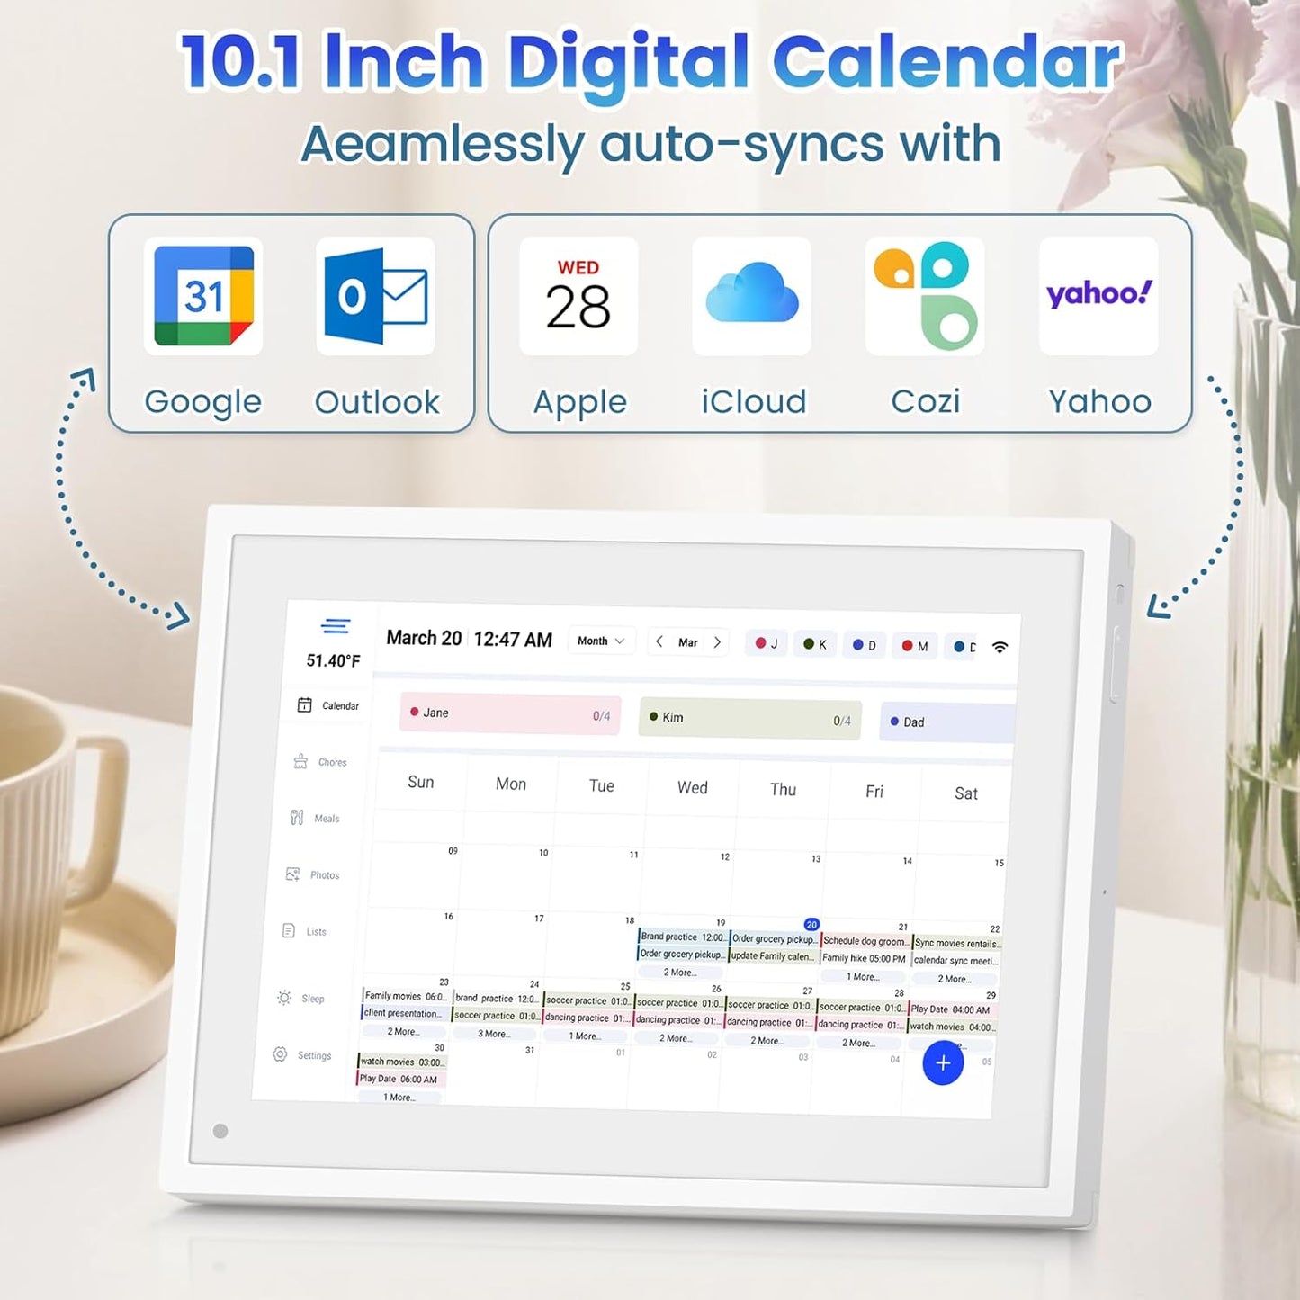1300x1300 pixels.
Task: Select today's highlighted date 20
Action: click(x=811, y=924)
